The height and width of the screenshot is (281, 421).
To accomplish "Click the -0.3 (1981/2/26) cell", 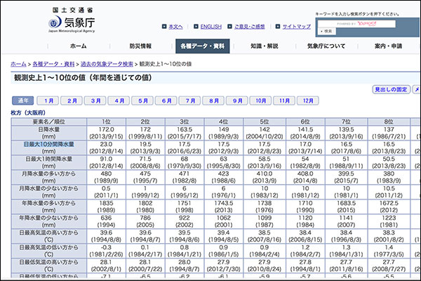I will (x=106, y=251).
